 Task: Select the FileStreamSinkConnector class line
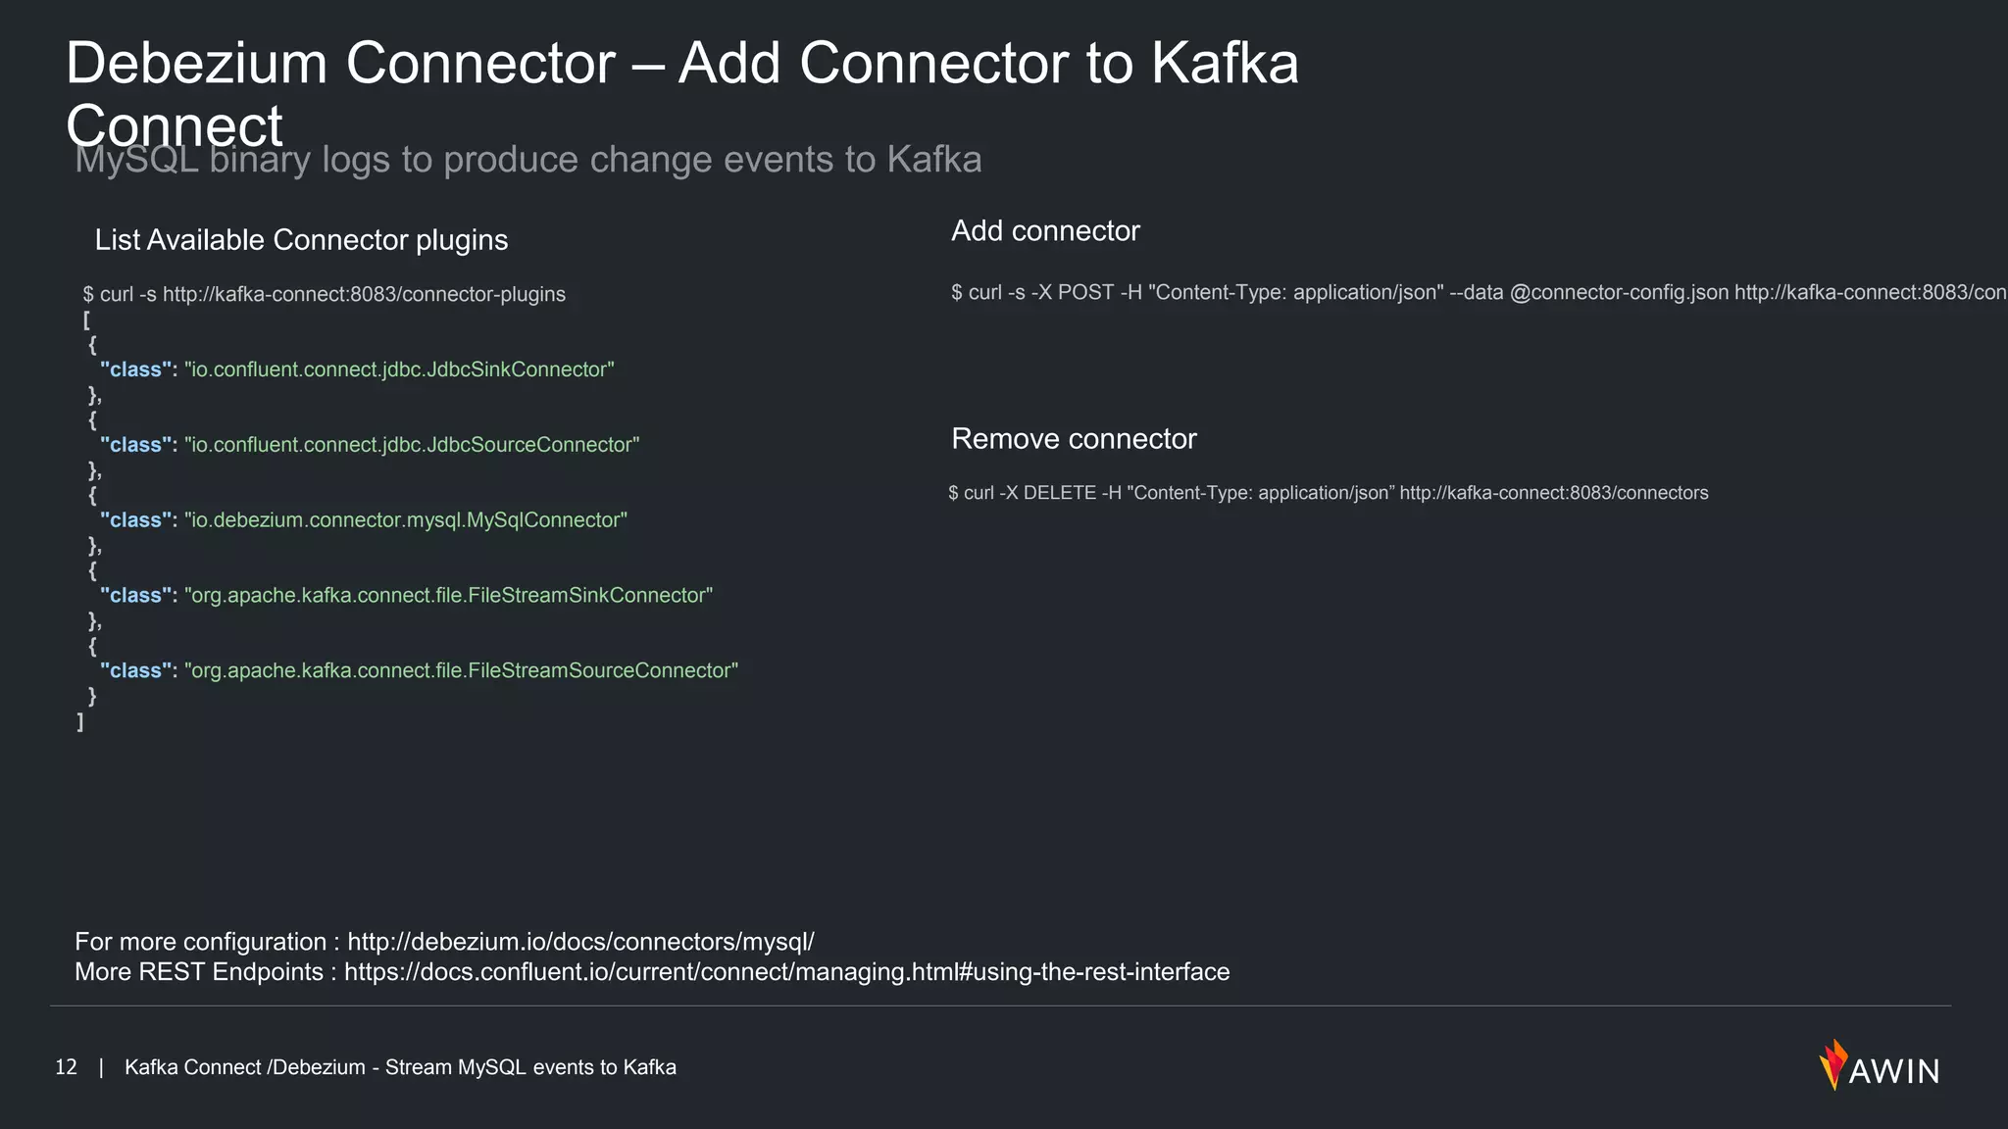point(406,596)
